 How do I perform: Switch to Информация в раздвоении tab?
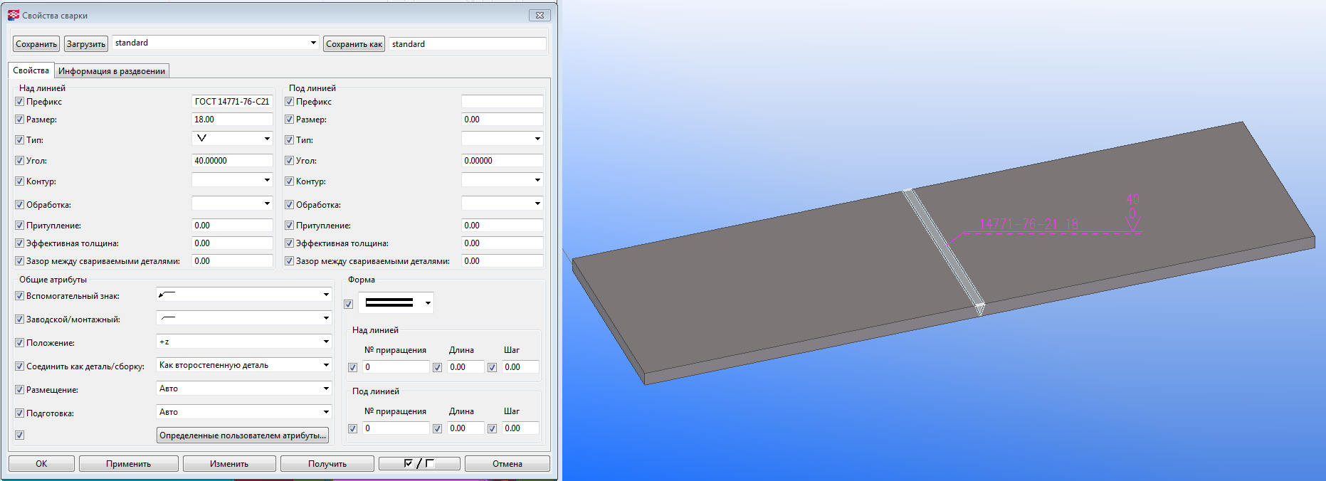112,71
